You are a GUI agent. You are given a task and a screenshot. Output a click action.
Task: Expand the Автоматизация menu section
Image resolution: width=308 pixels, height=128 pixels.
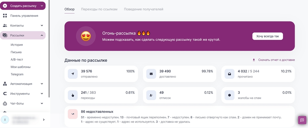point(42,83)
